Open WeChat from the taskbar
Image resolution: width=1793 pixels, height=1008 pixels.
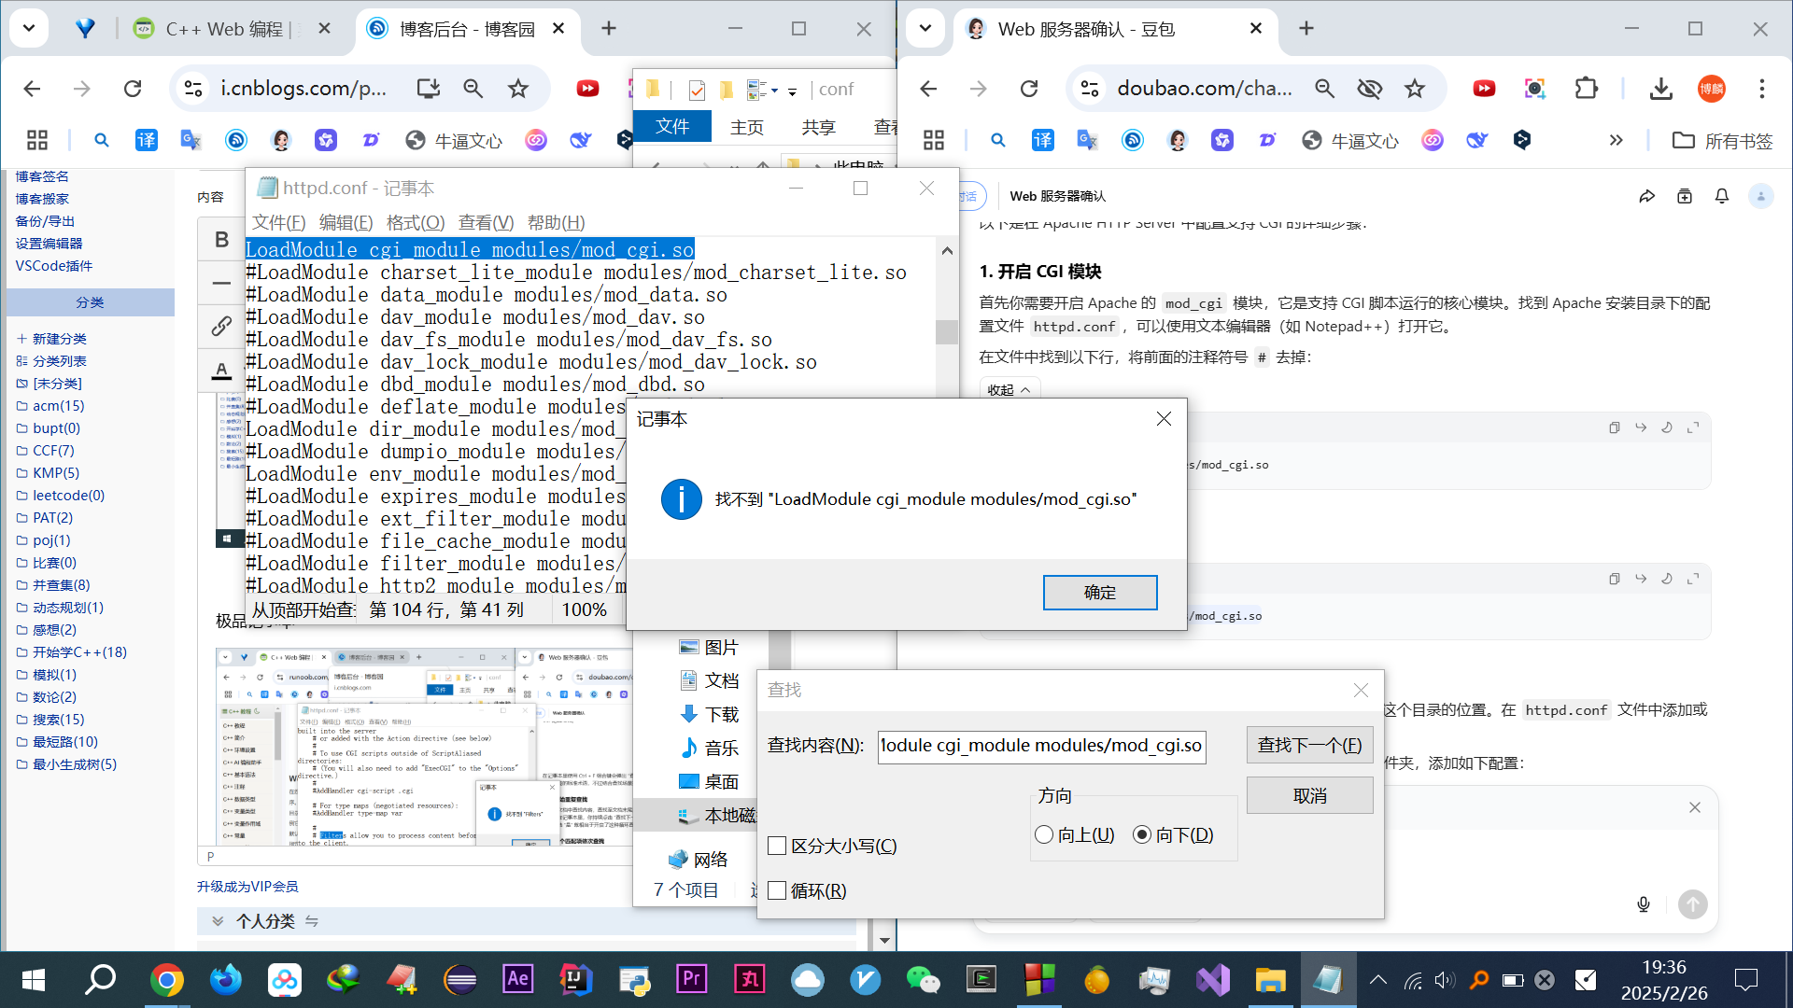[x=923, y=979]
